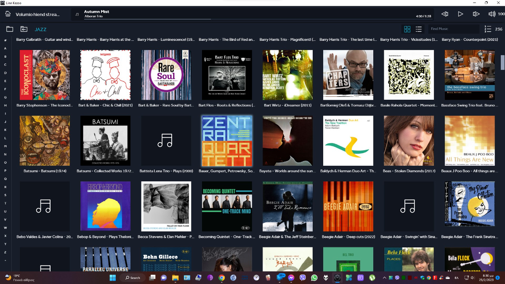Open the Volumio hiend streamer room selector
The width and height of the screenshot is (505, 284).
37,14
